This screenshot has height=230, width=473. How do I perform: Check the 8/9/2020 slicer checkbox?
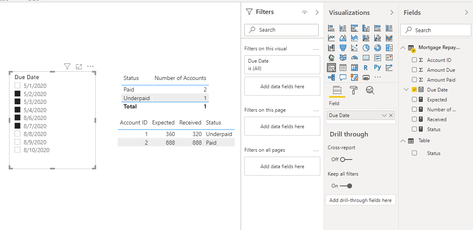tap(17, 142)
